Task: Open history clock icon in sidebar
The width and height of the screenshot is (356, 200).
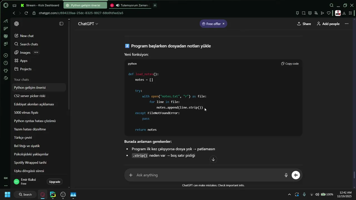Action: pos(6,63)
